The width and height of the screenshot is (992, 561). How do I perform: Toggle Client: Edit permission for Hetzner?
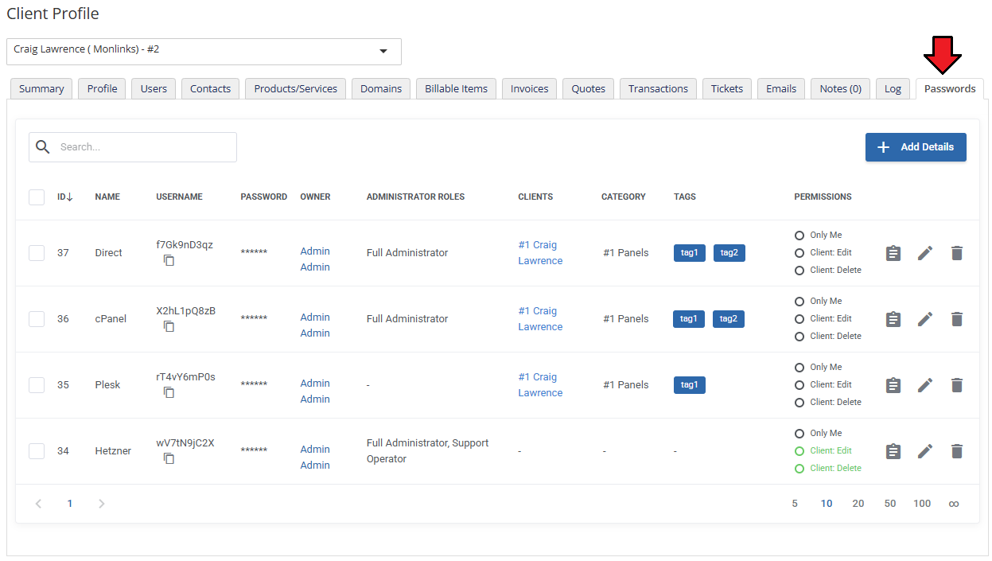tap(799, 451)
